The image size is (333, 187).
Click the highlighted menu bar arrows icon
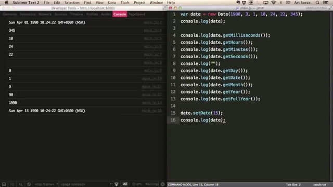point(251,3)
